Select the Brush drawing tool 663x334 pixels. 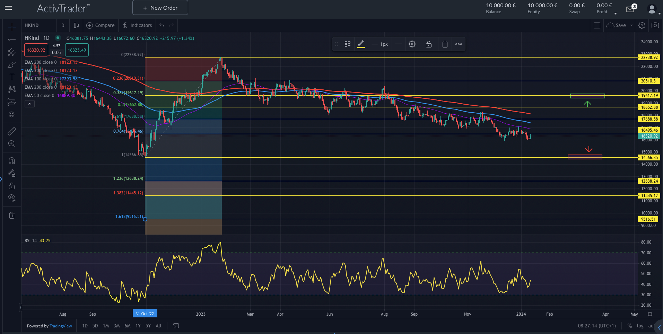click(11, 64)
